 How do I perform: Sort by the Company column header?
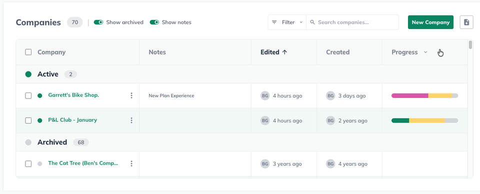pyautogui.click(x=51, y=52)
